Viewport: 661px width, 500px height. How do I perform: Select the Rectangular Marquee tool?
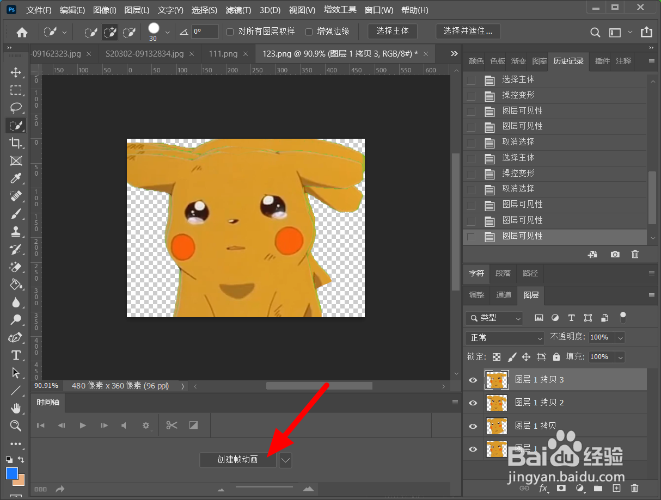click(16, 90)
